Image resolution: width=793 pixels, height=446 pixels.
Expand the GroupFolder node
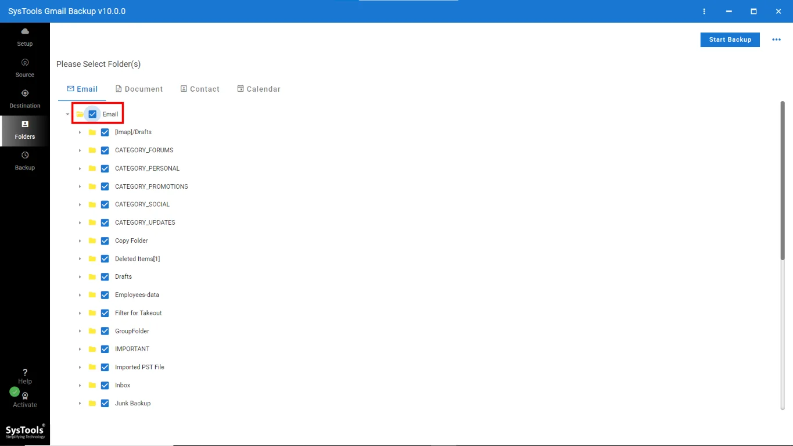[x=80, y=331]
